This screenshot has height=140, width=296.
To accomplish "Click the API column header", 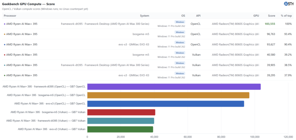I will click(198, 16).
